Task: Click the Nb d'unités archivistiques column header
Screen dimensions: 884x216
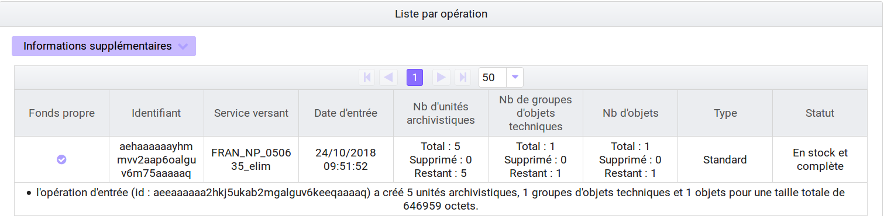Action: (x=441, y=113)
